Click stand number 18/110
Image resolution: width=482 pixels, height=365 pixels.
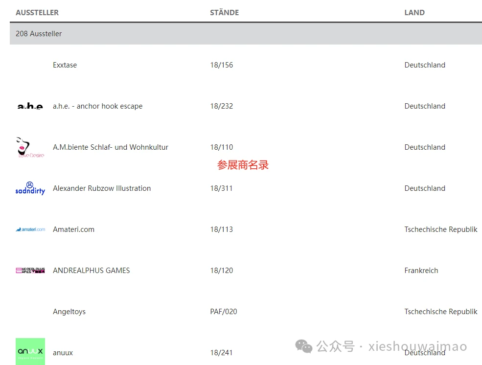[x=222, y=147]
